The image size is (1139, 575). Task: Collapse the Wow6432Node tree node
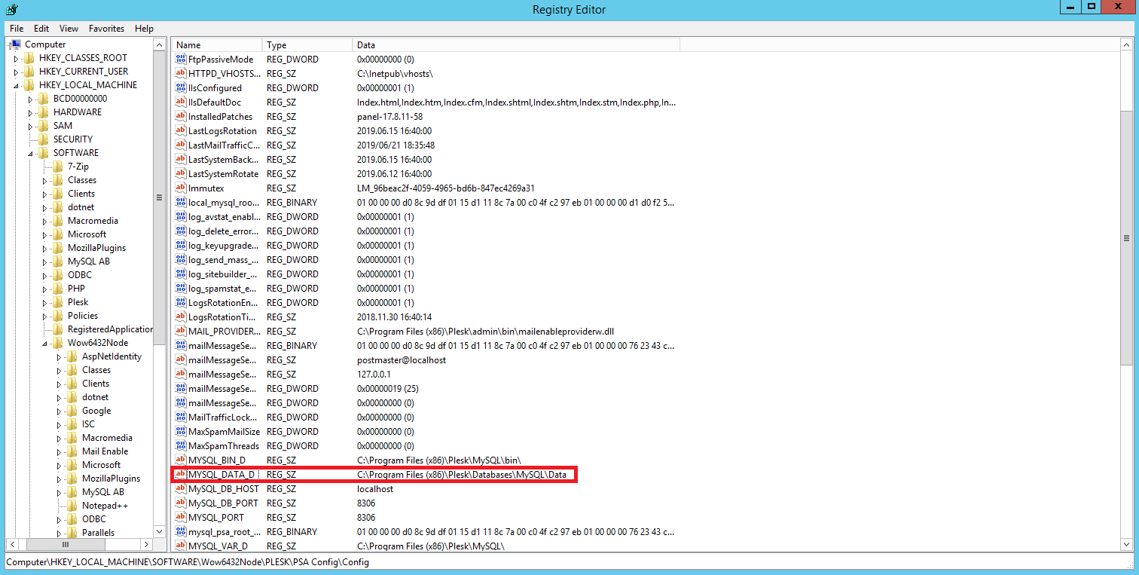click(44, 344)
